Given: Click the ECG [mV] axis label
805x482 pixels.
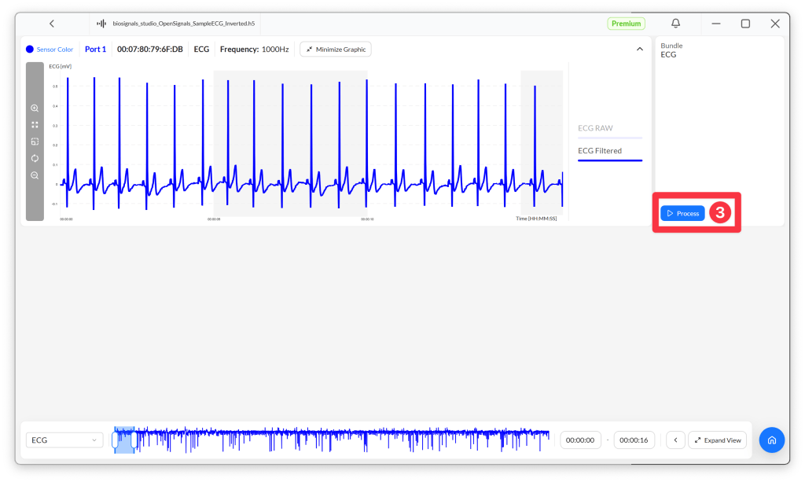Looking at the screenshot, I should pos(60,66).
